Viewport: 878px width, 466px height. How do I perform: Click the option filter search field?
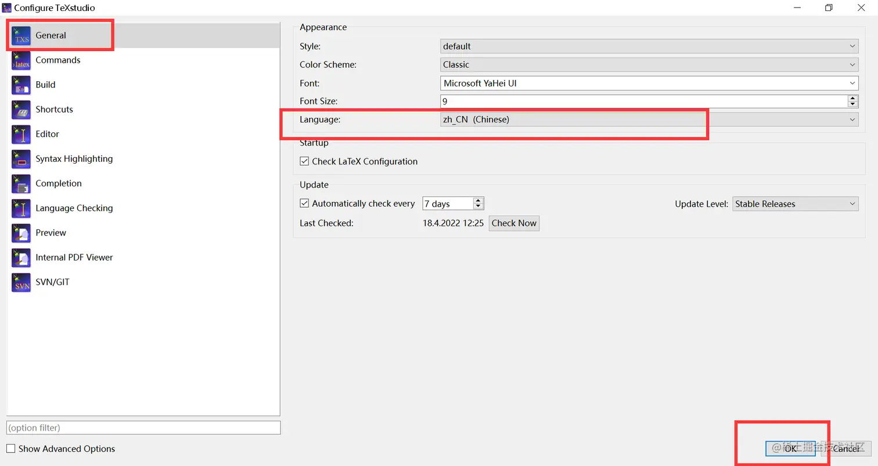click(143, 428)
